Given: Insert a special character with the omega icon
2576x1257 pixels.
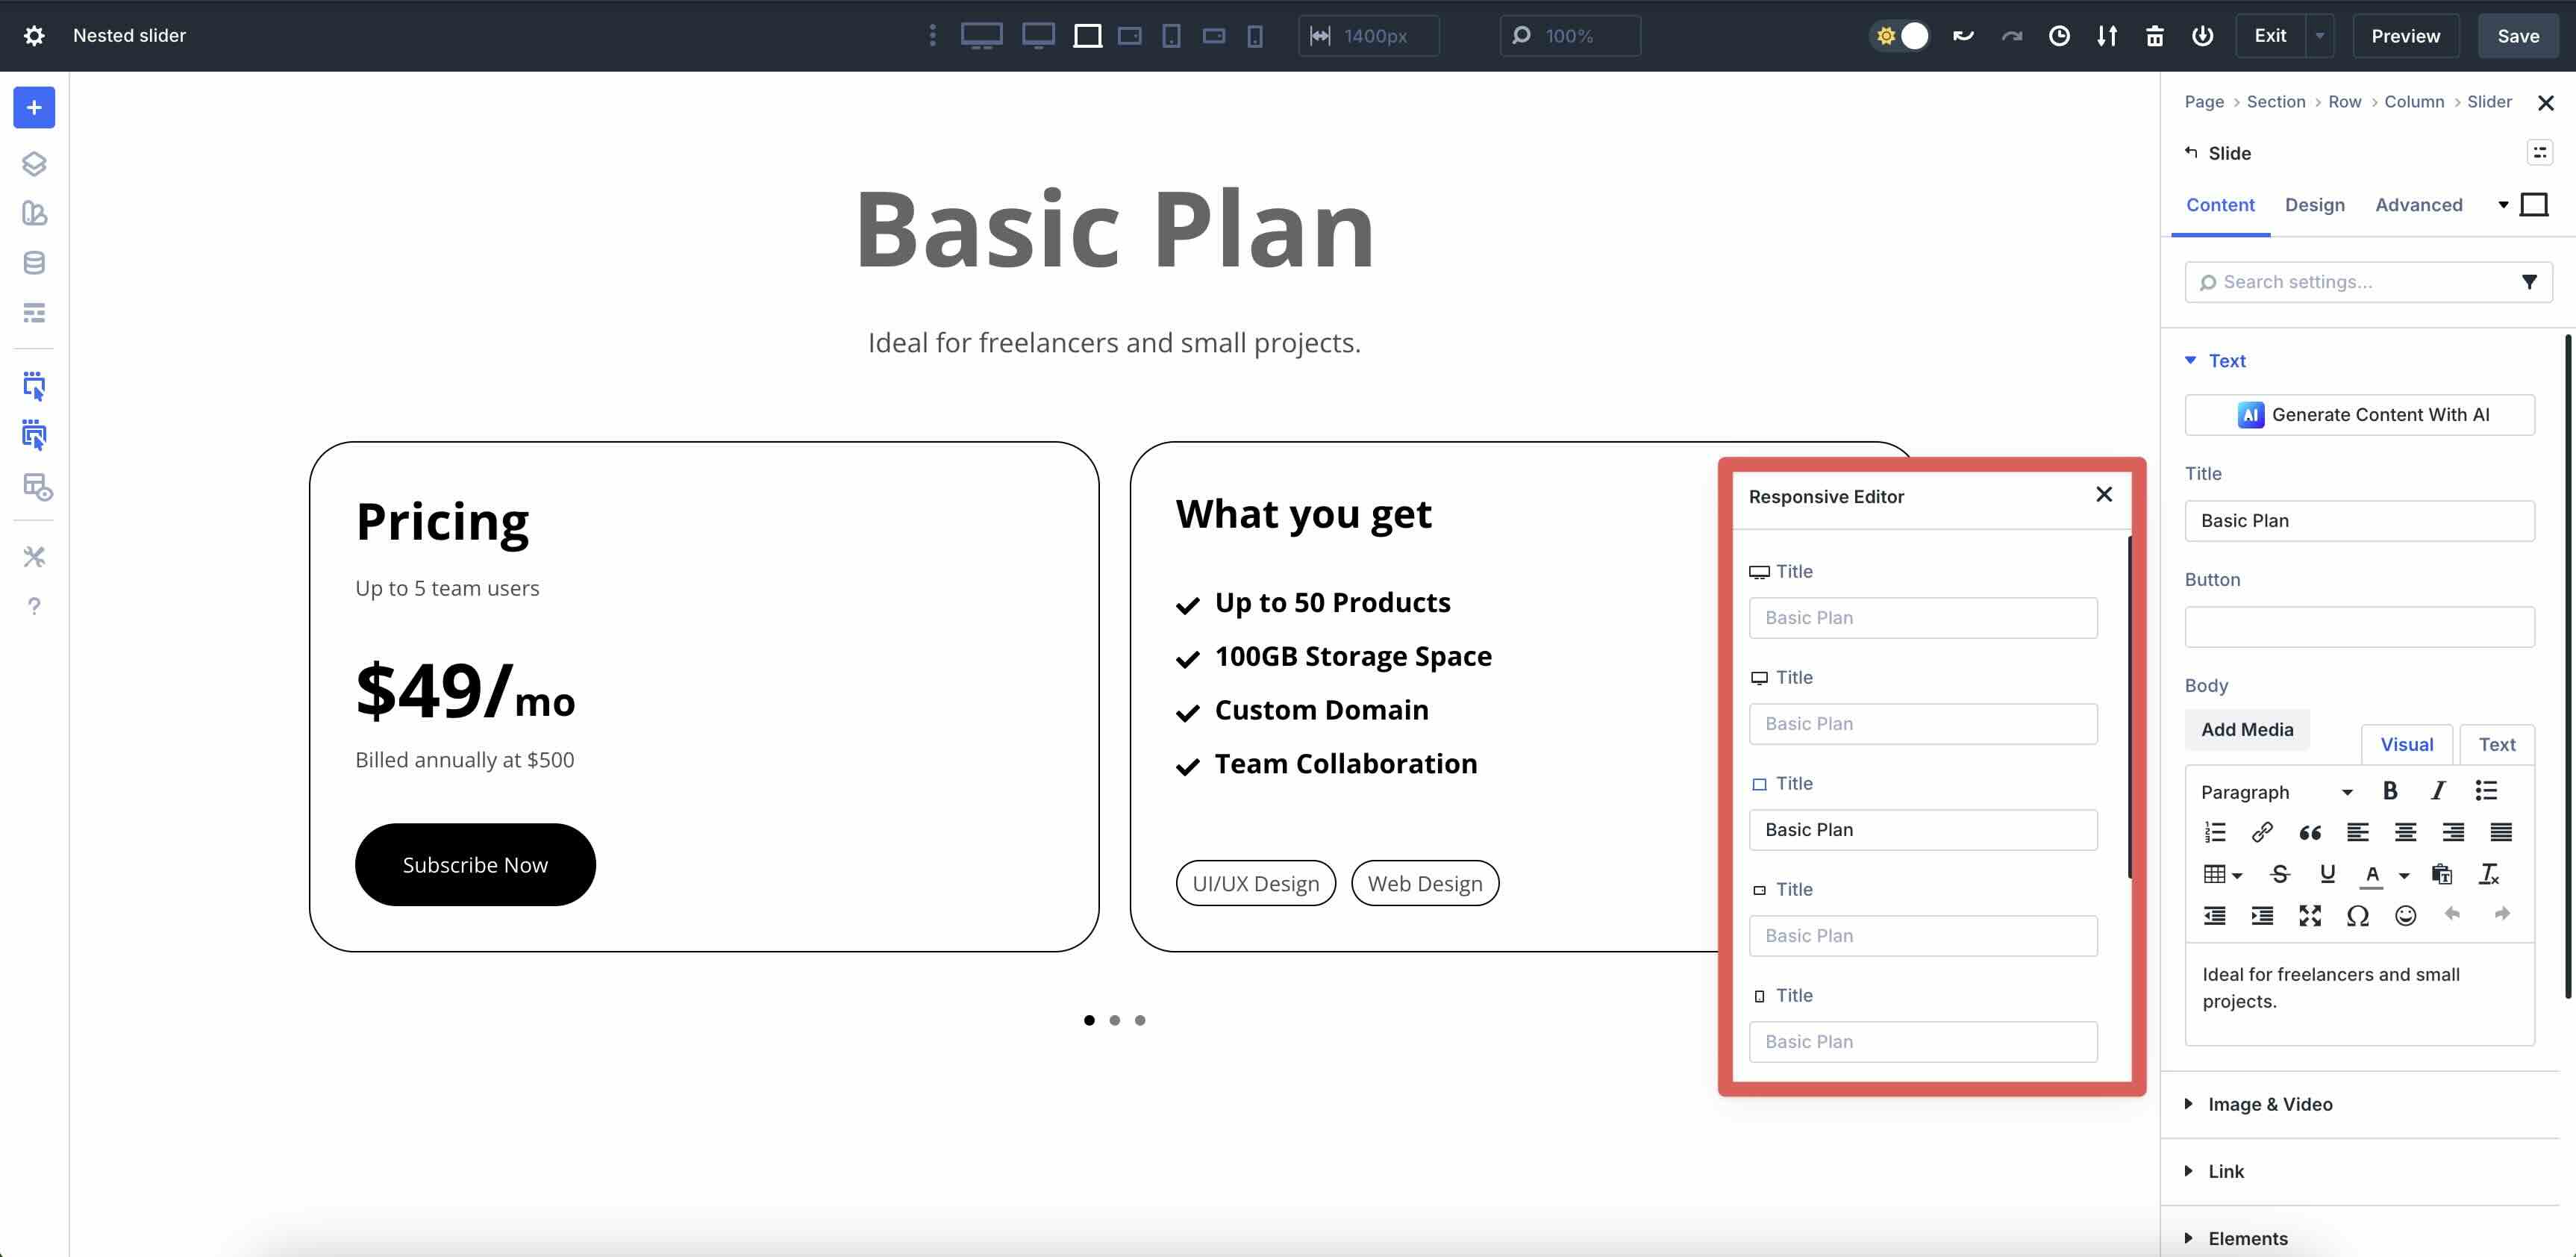Looking at the screenshot, I should click(x=2357, y=915).
